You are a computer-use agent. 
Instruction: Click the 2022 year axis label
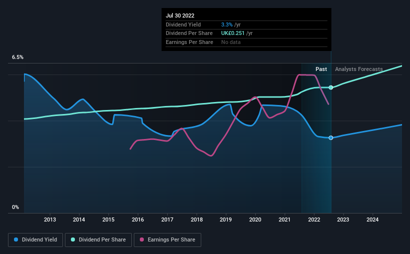pyautogui.click(x=314, y=219)
